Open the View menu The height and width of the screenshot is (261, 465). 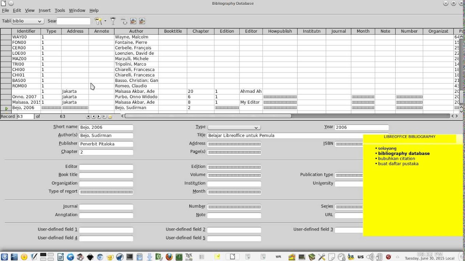tap(30, 11)
